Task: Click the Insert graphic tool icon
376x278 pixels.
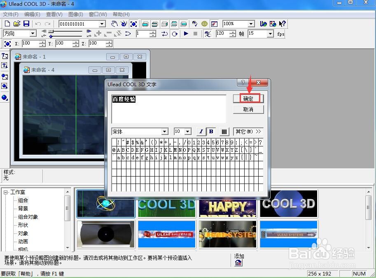Action: click(5, 77)
